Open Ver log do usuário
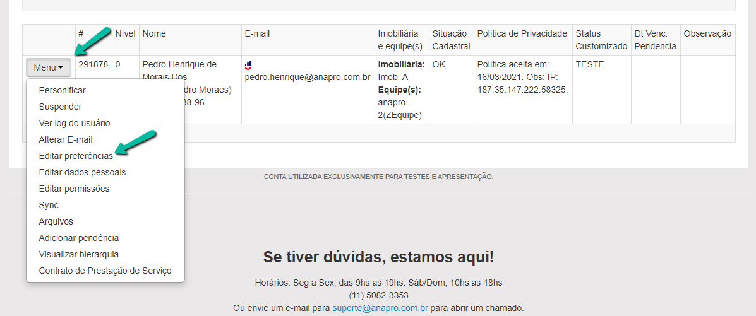This screenshot has width=756, height=316. (x=74, y=123)
